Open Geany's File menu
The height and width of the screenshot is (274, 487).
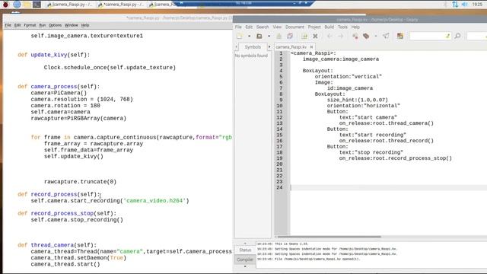point(238,27)
